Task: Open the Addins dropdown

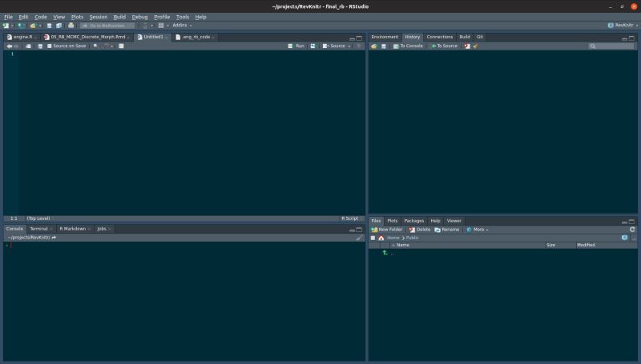Action: (x=182, y=26)
